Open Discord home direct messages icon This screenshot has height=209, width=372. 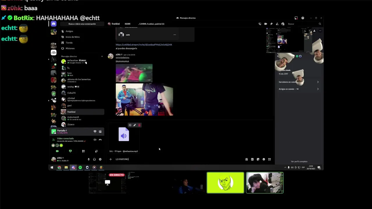pyautogui.click(x=53, y=24)
